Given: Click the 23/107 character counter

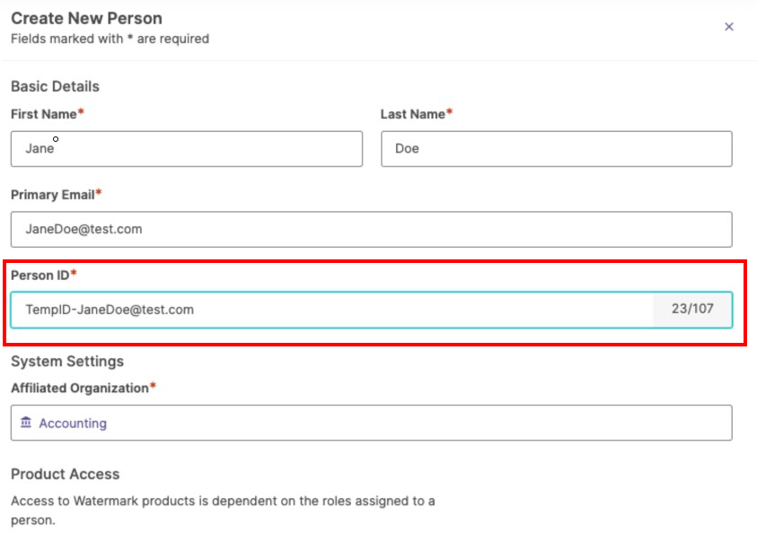Looking at the screenshot, I should point(692,309).
